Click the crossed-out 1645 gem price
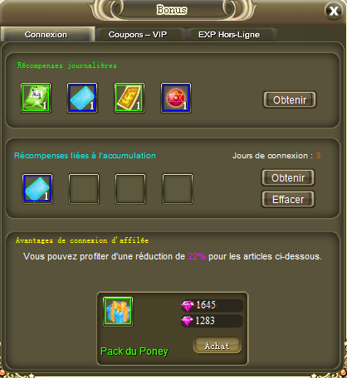The width and height of the screenshot is (347, 378). coord(206,305)
